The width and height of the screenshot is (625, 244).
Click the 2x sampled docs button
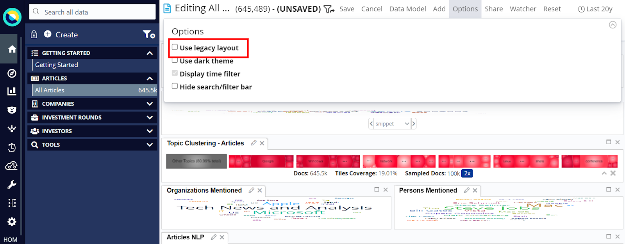[x=467, y=173]
